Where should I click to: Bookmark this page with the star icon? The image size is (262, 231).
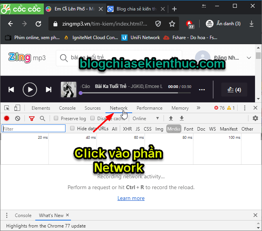click(172, 24)
